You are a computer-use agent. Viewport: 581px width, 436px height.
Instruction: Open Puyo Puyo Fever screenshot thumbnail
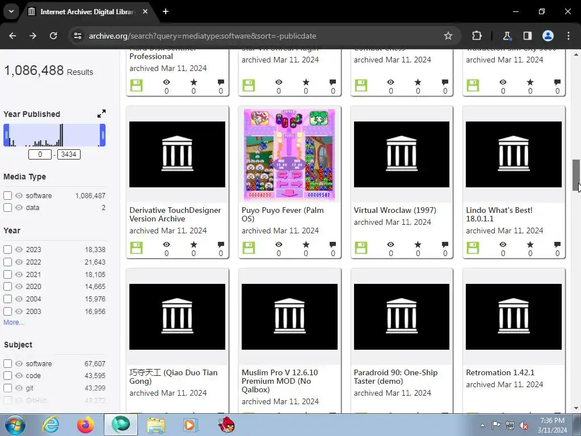[289, 154]
